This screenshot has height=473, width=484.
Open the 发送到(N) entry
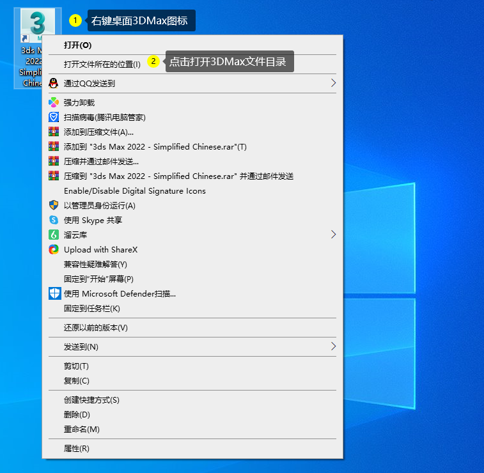192,347
